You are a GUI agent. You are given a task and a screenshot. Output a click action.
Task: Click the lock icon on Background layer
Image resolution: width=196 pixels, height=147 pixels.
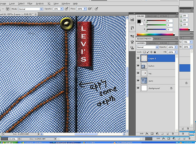click(171, 88)
